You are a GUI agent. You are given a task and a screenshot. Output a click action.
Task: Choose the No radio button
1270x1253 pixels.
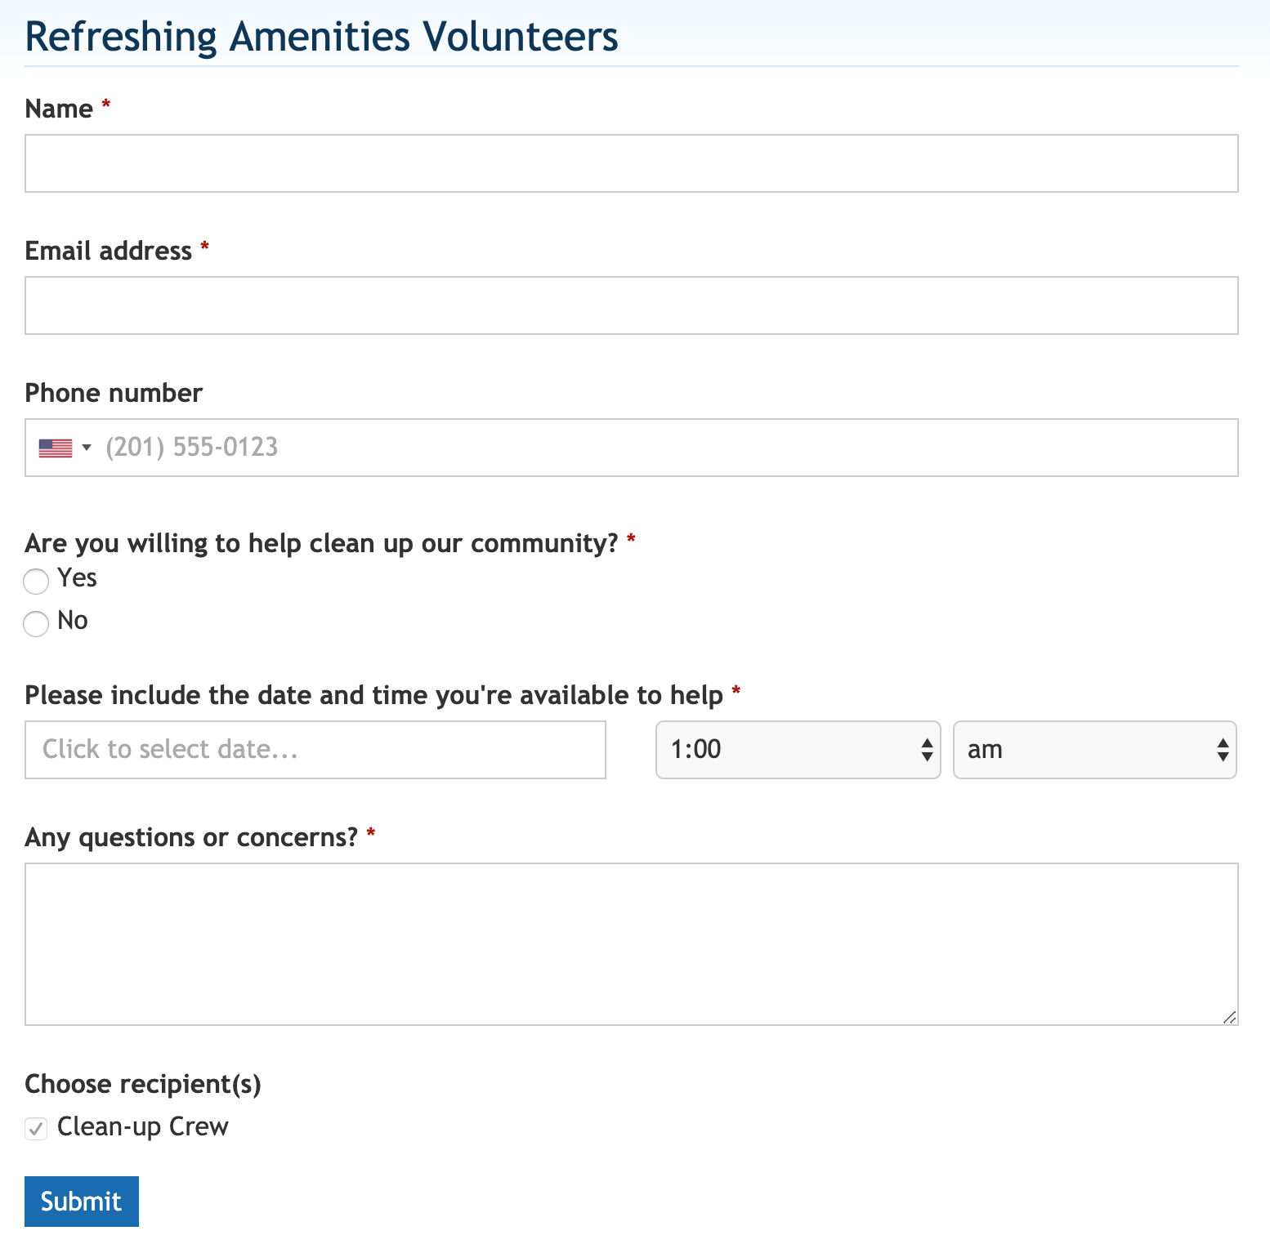point(36,624)
